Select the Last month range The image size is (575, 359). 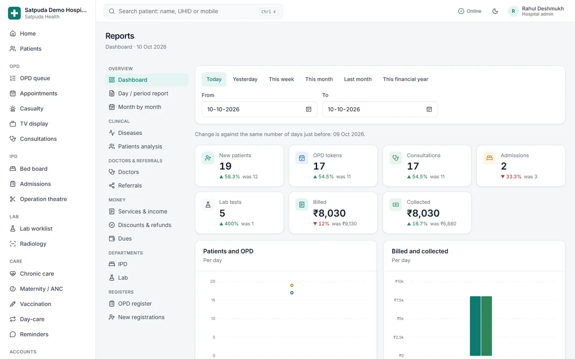point(358,79)
